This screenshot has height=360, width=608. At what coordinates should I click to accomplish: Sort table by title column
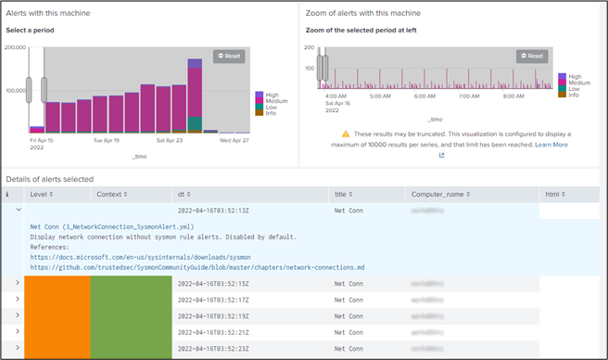click(x=344, y=194)
